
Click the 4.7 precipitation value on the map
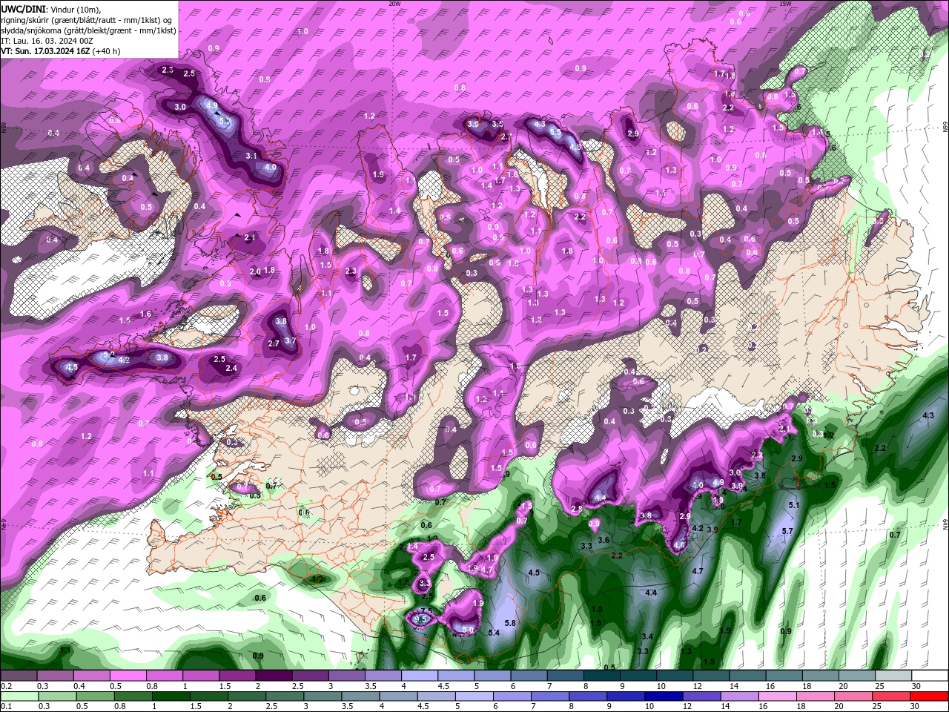pyautogui.click(x=698, y=571)
